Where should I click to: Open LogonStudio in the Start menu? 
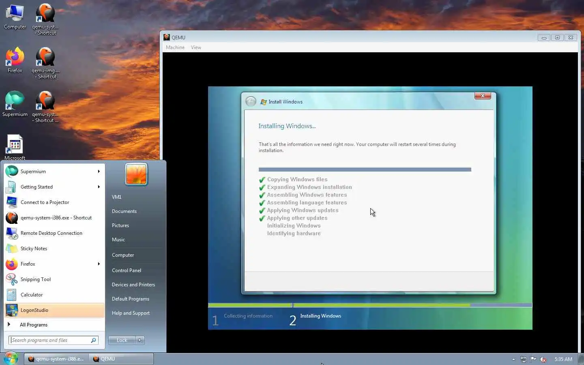[x=54, y=310]
